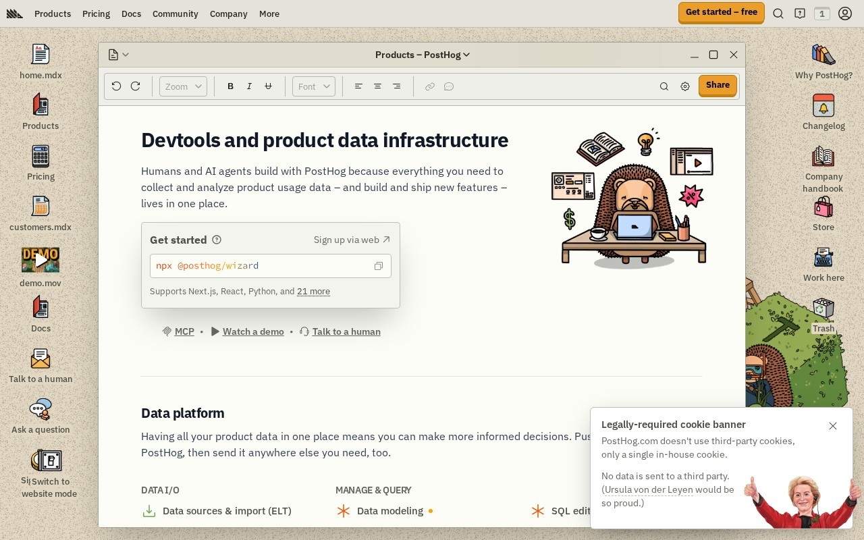Show the Get started help info icon

(x=217, y=240)
